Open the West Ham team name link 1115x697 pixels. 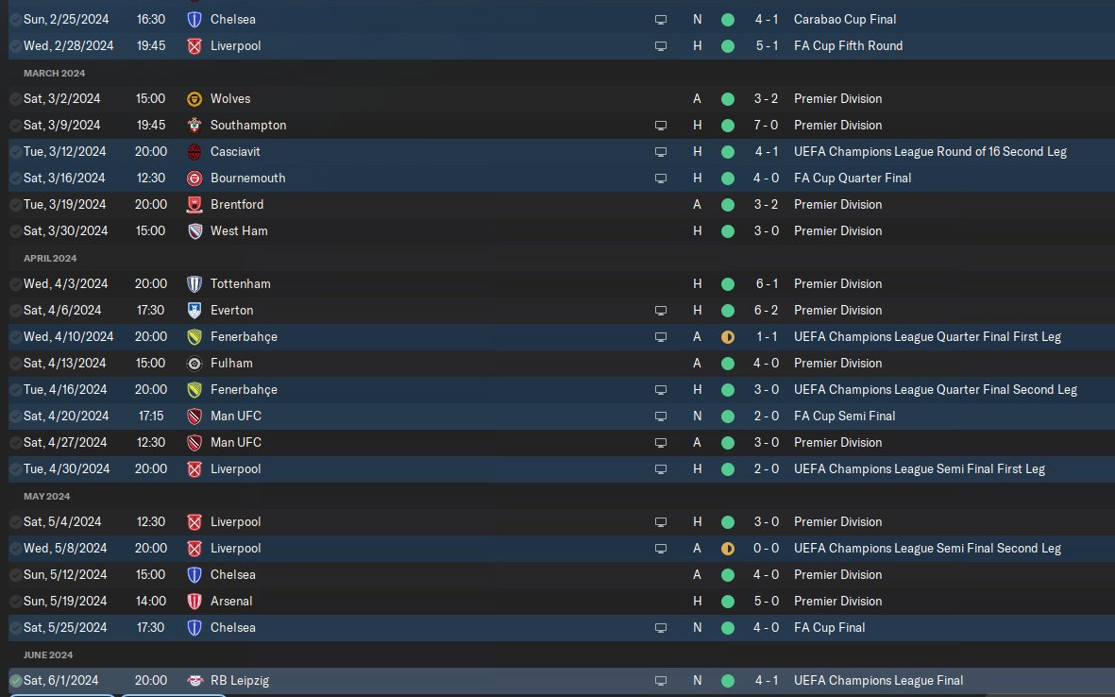239,231
